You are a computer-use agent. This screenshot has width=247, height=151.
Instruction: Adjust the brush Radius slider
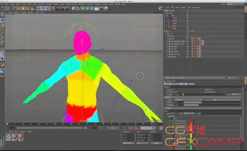[212, 102]
